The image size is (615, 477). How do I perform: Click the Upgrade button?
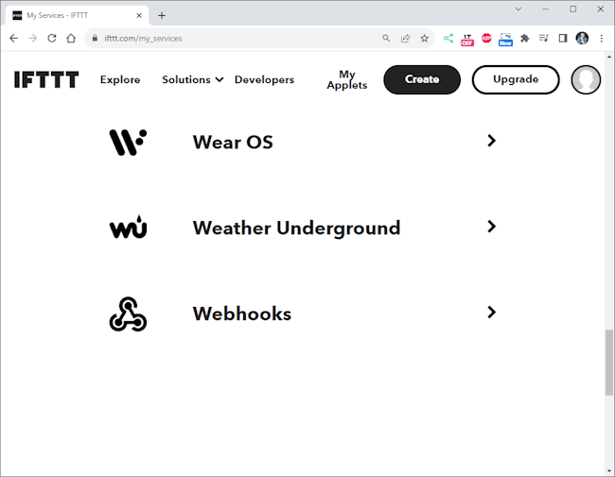(516, 80)
